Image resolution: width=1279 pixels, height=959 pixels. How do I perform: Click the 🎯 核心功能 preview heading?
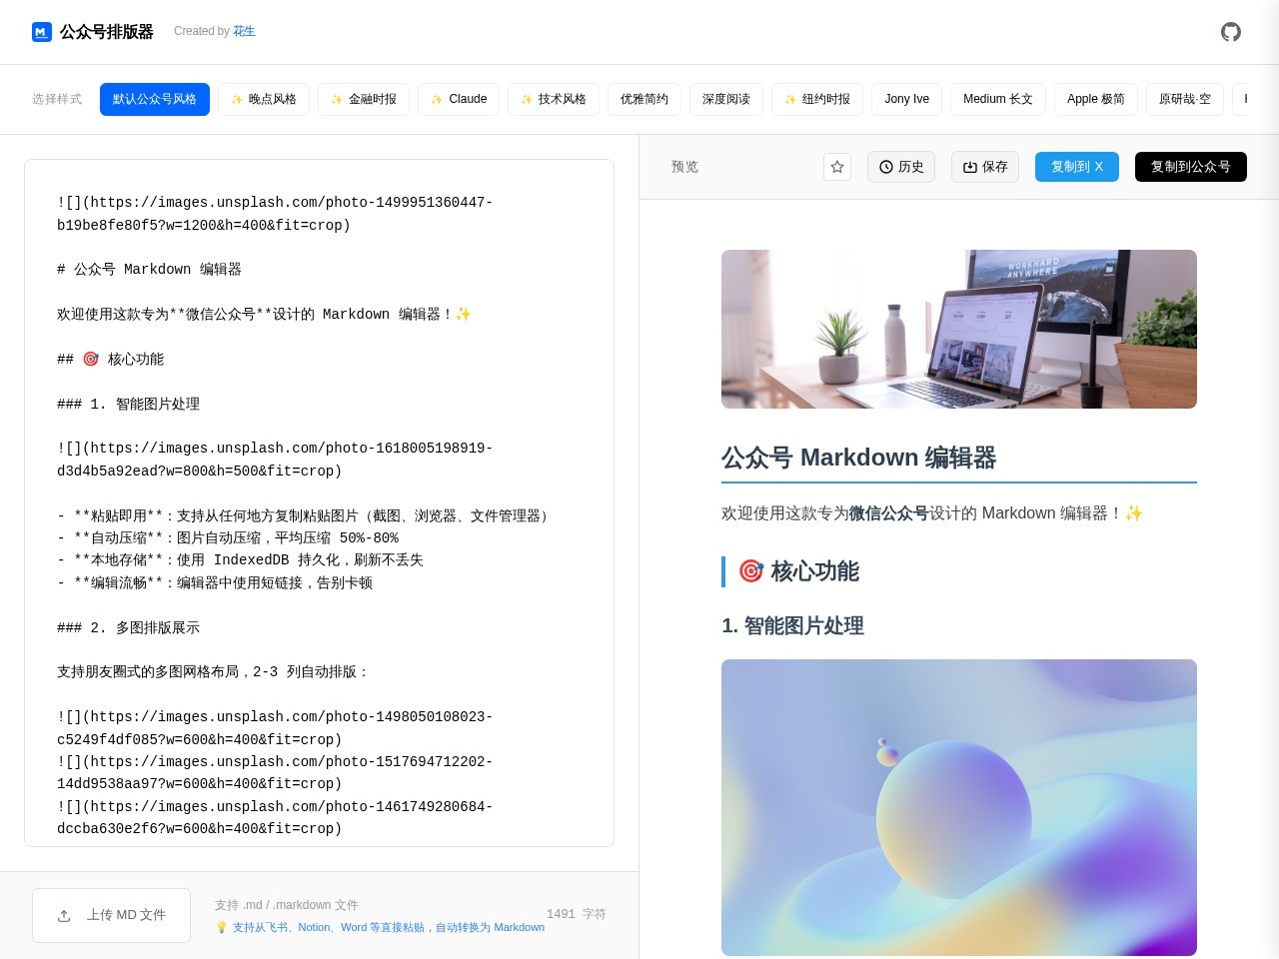coord(798,571)
